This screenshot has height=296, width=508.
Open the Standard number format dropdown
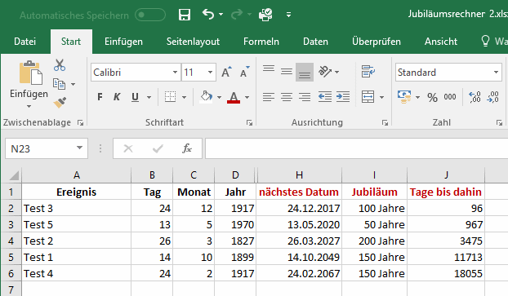click(496, 72)
